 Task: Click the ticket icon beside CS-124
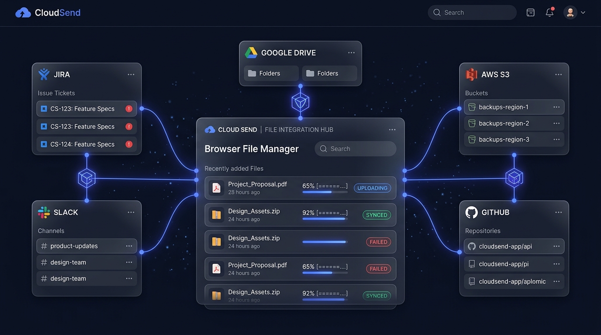(x=44, y=144)
